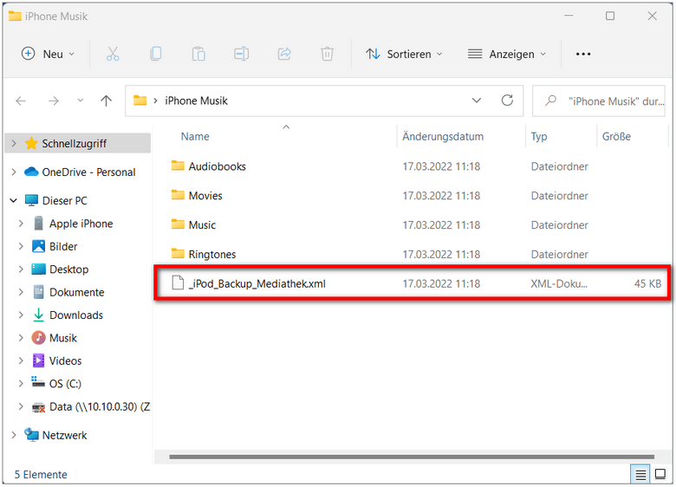Expand the Schnellzugriff tree node
The width and height of the screenshot is (676, 487).
click(14, 144)
